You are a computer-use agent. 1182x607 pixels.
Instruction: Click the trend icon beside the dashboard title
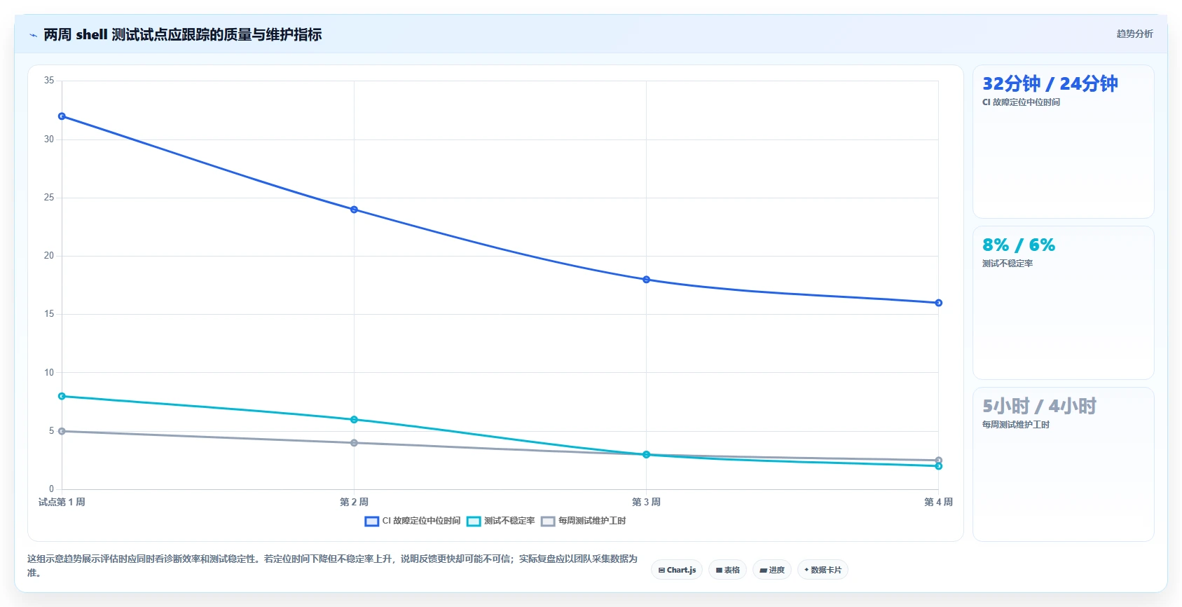(x=33, y=35)
